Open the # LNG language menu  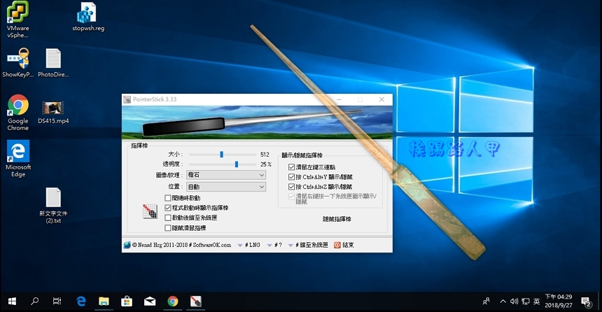tap(248, 245)
